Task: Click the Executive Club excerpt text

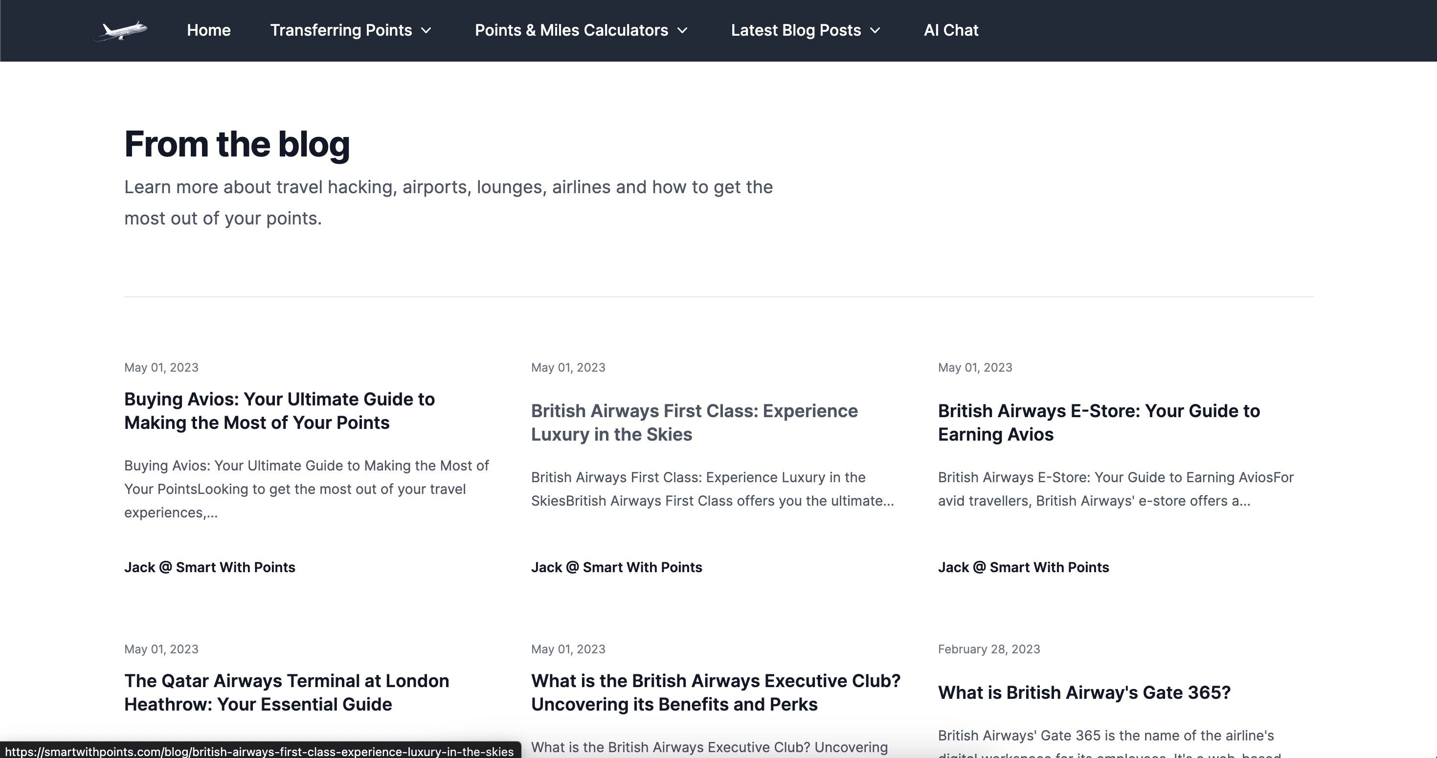Action: pos(710,747)
